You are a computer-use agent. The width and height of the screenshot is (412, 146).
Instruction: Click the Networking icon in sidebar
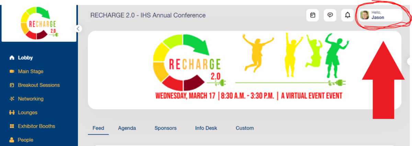12,99
